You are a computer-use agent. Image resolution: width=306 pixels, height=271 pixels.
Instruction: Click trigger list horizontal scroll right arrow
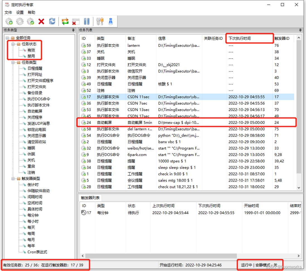[x=298, y=256]
